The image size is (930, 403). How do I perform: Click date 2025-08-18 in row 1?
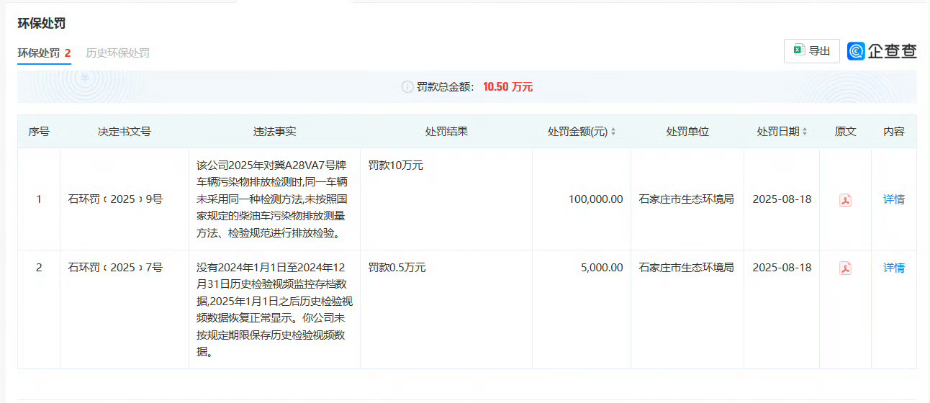click(782, 199)
